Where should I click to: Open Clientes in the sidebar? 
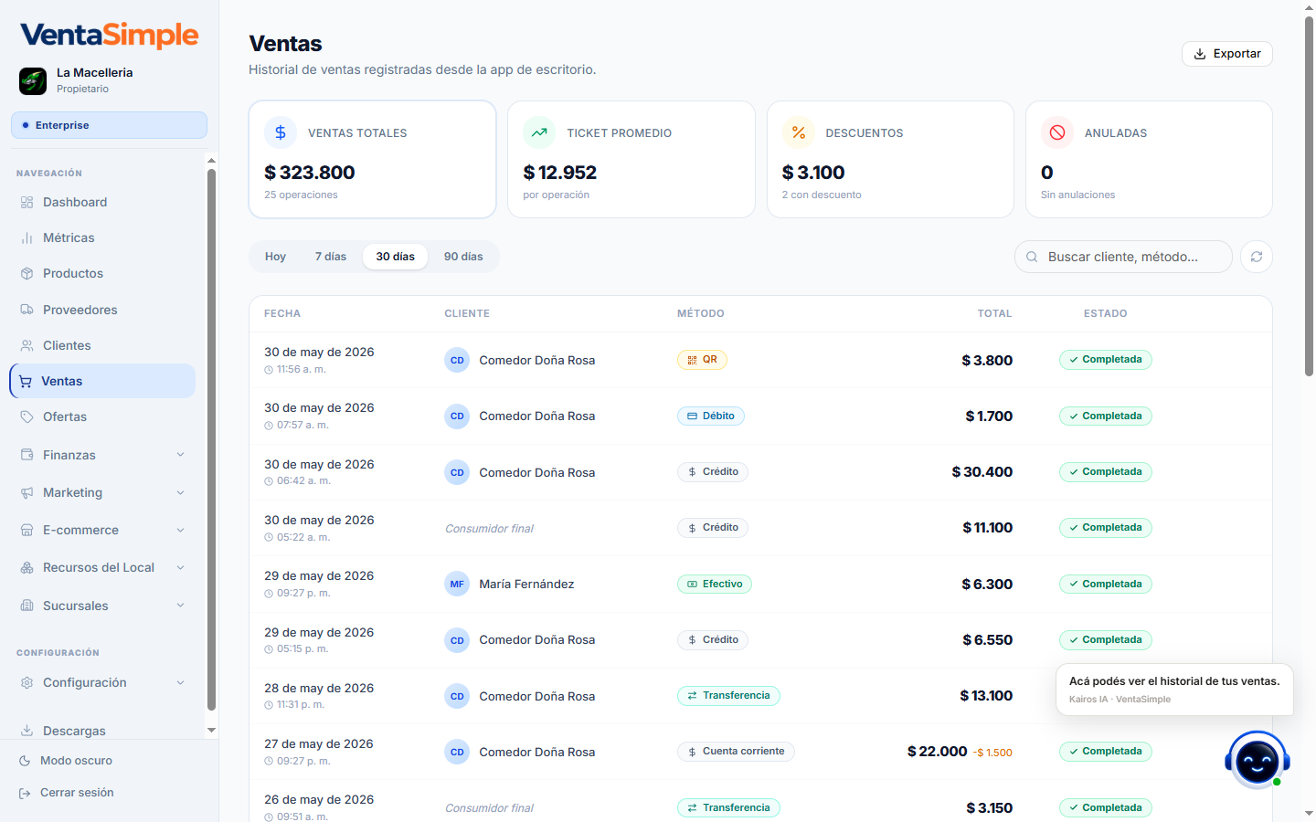(x=102, y=345)
